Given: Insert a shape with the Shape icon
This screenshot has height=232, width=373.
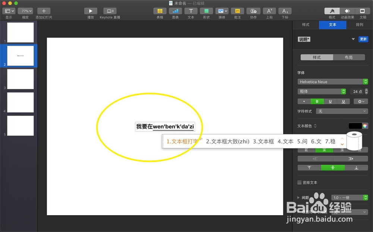Looking at the screenshot, I should (x=206, y=11).
